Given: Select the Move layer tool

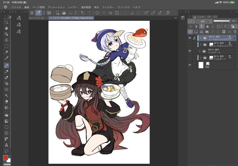Looking at the screenshot, I should [x=6, y=40].
